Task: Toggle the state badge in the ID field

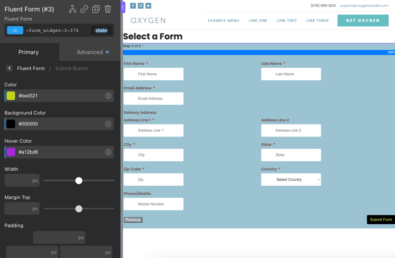Action: coord(101,30)
